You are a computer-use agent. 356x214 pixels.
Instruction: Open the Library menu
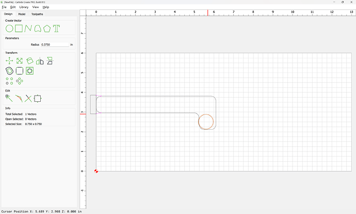(x=24, y=7)
